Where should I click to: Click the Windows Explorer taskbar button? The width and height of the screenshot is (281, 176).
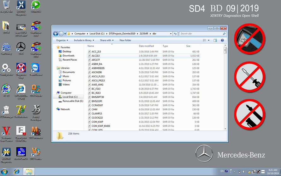point(29,172)
